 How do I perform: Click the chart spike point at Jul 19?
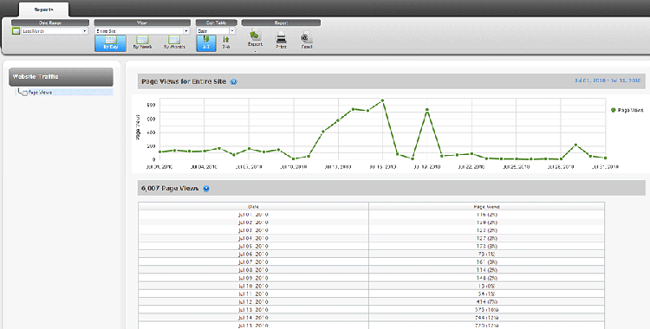coord(427,110)
